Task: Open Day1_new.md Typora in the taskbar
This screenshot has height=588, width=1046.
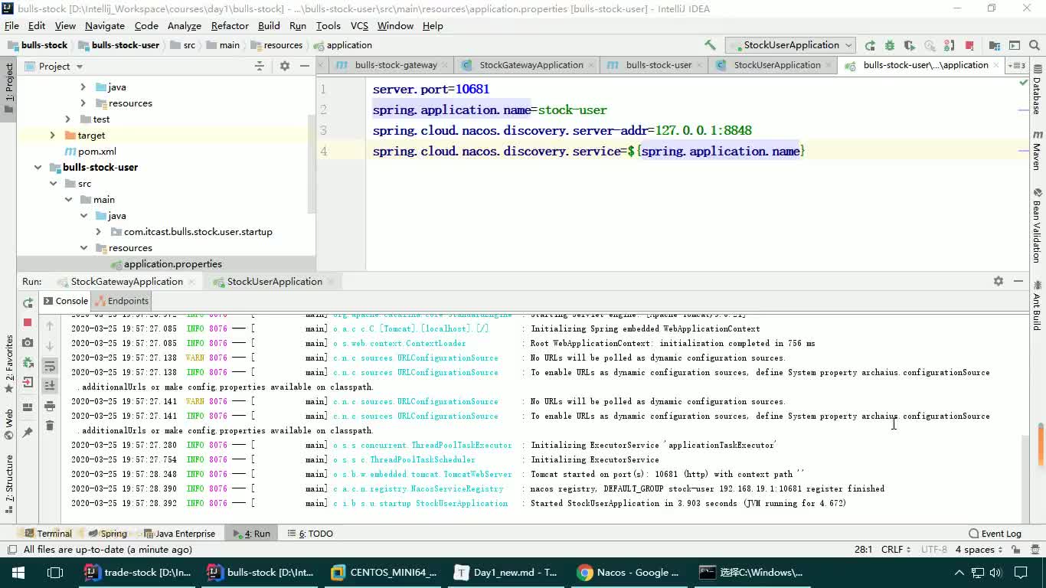Action: coord(505,573)
